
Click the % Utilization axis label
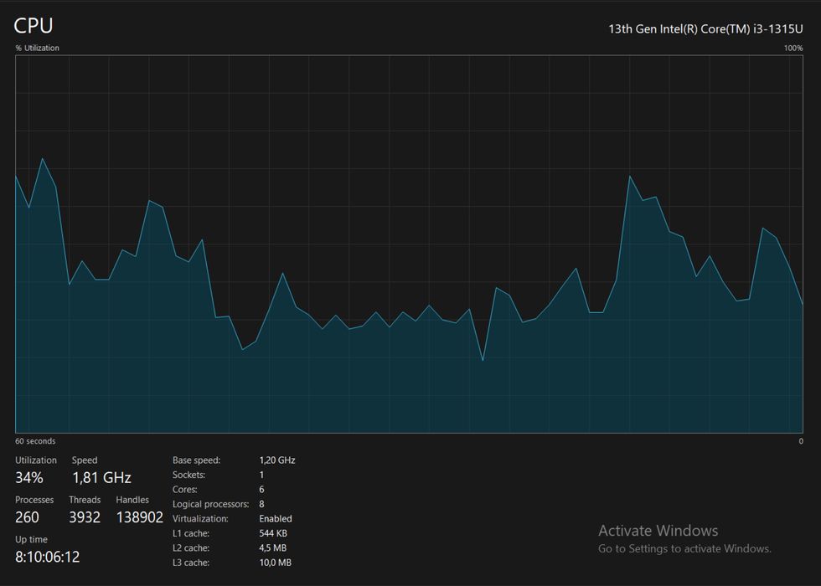[37, 48]
